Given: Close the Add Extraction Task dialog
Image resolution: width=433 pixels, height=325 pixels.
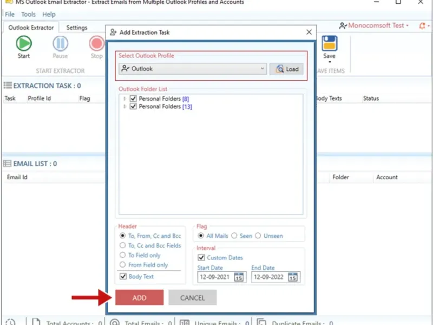Looking at the screenshot, I should coord(309,32).
